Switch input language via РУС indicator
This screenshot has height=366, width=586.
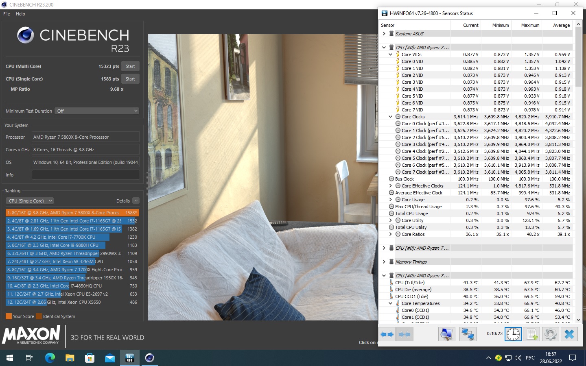[x=530, y=358]
